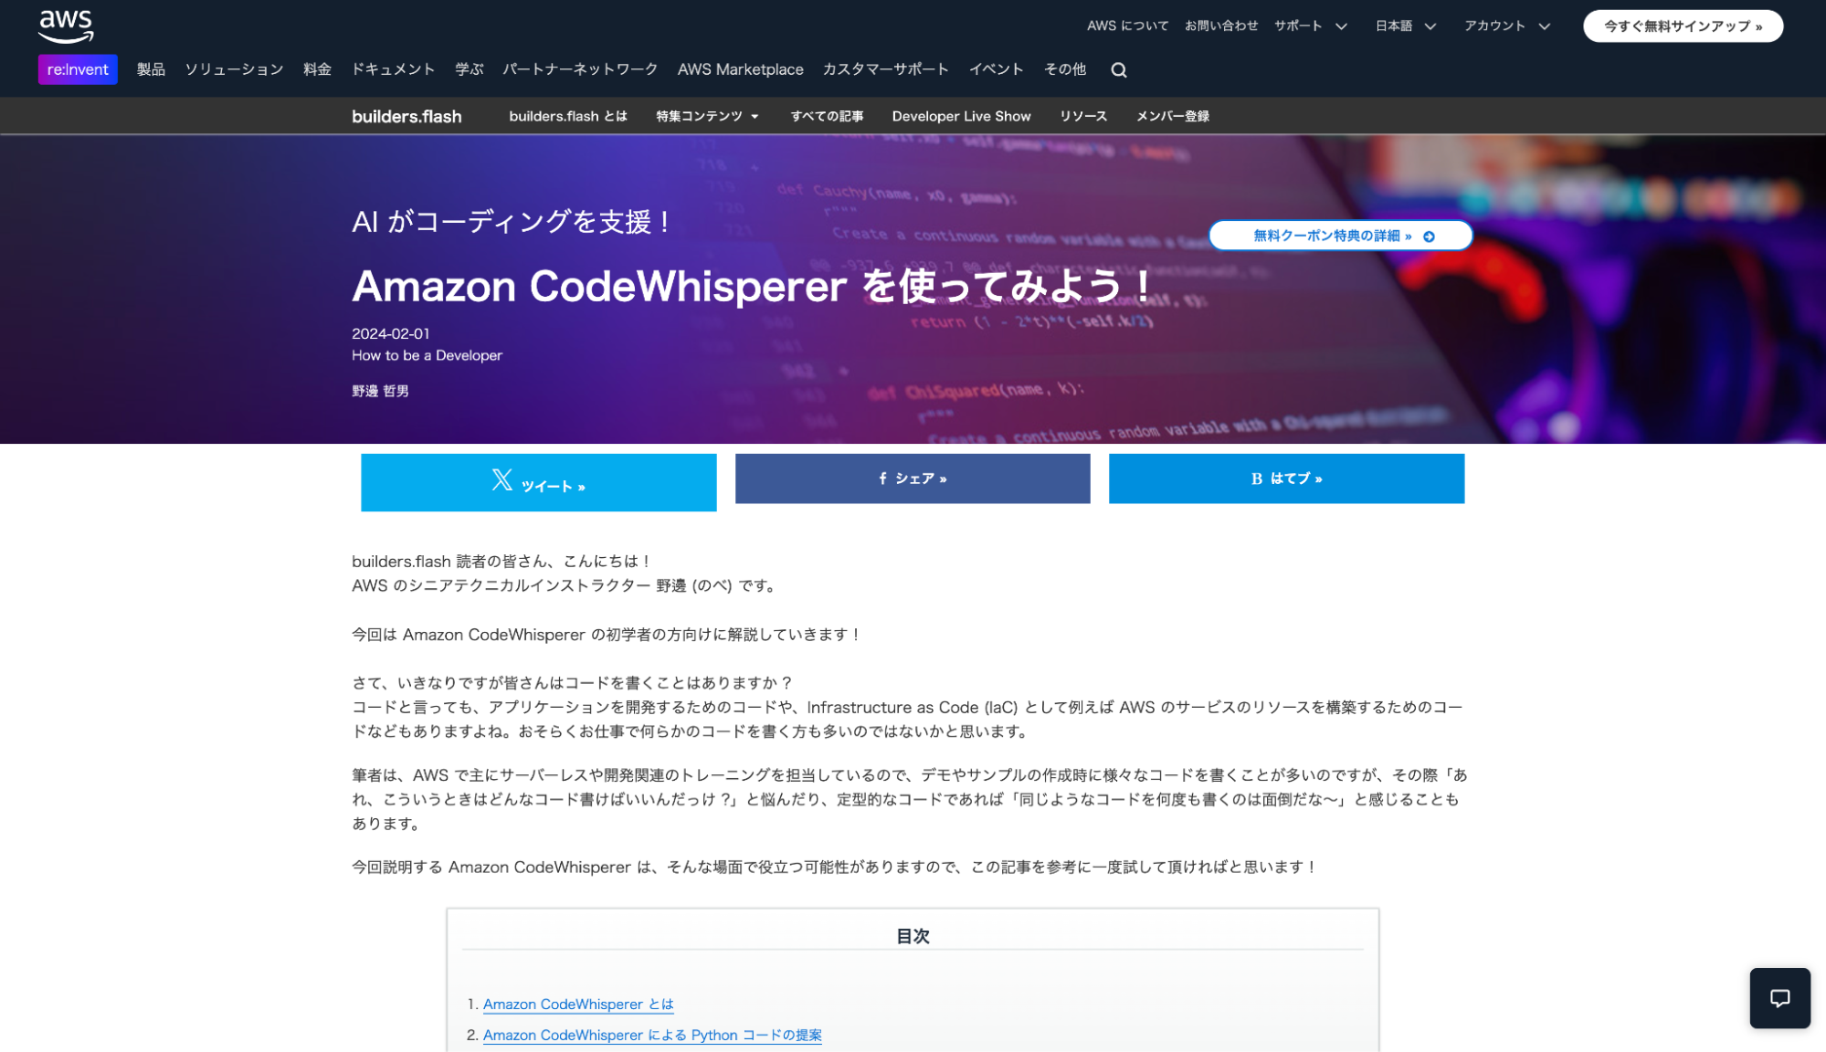Image resolution: width=1826 pixels, height=1052 pixels.
Task: Click 無料クーポン特典の詳細 button
Action: point(1340,236)
